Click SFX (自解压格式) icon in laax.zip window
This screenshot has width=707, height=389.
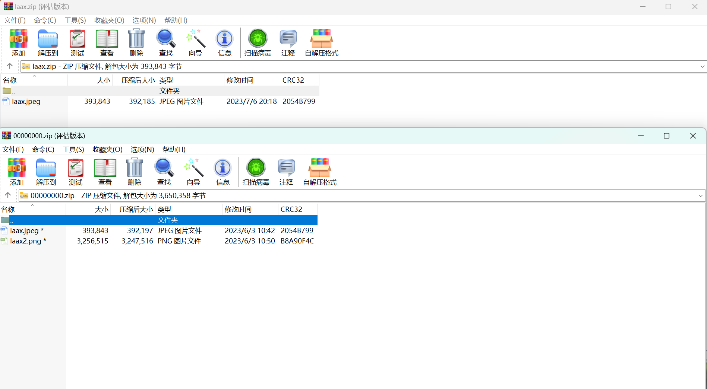[322, 42]
